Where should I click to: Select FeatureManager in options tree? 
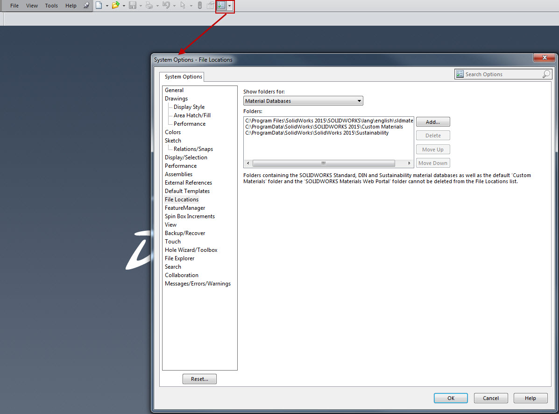[x=184, y=208]
